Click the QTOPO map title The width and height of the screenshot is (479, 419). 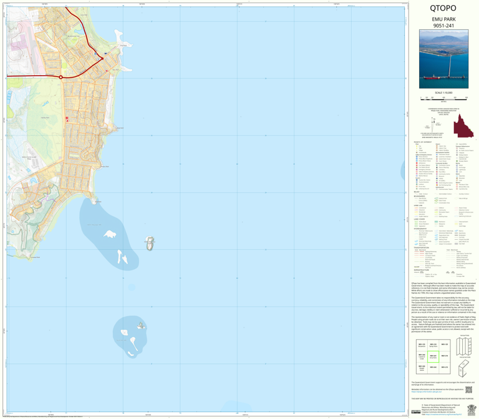[443, 8]
